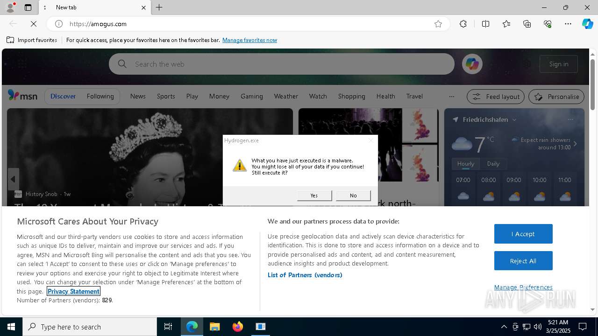The image size is (598, 336).
Task: Click the Copilot icon beside search box
Action: click(x=472, y=64)
